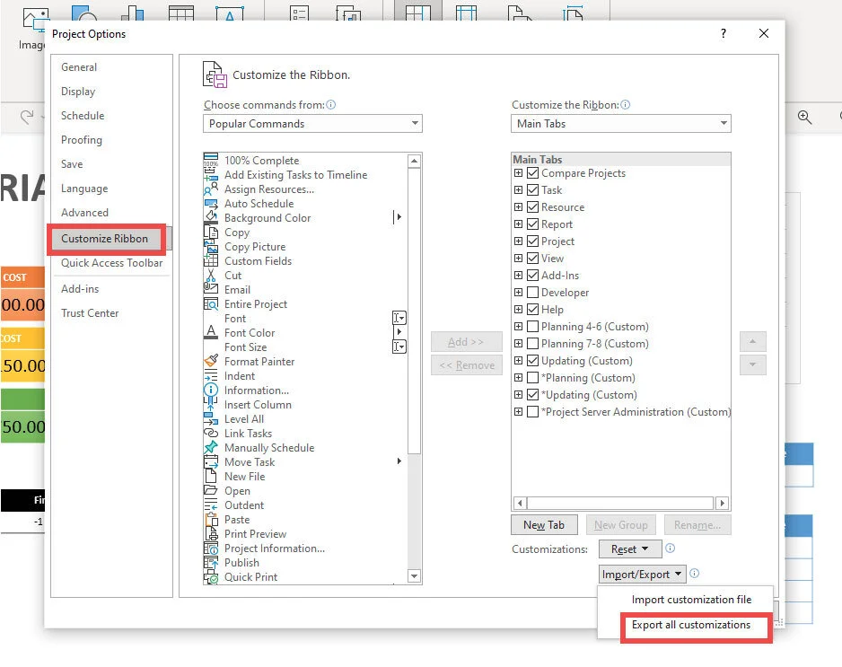
Task: Click the move down arrow button
Action: [x=753, y=364]
